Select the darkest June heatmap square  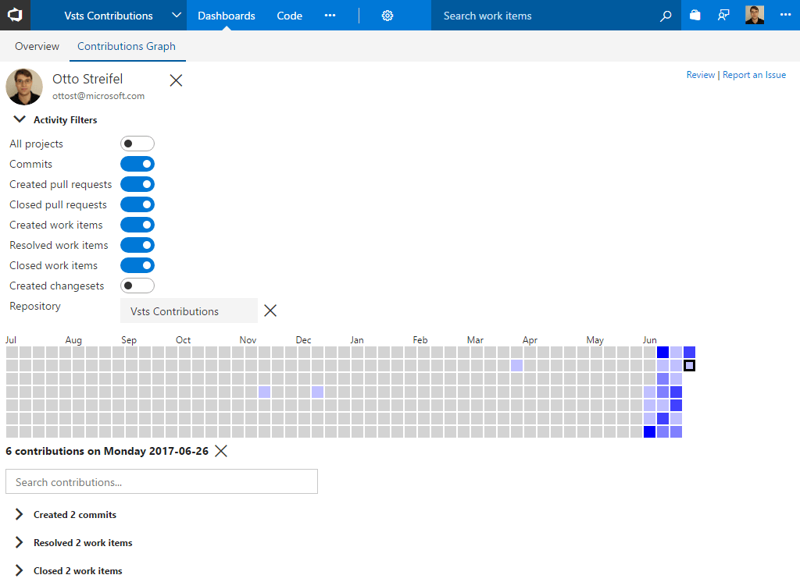pyautogui.click(x=662, y=352)
